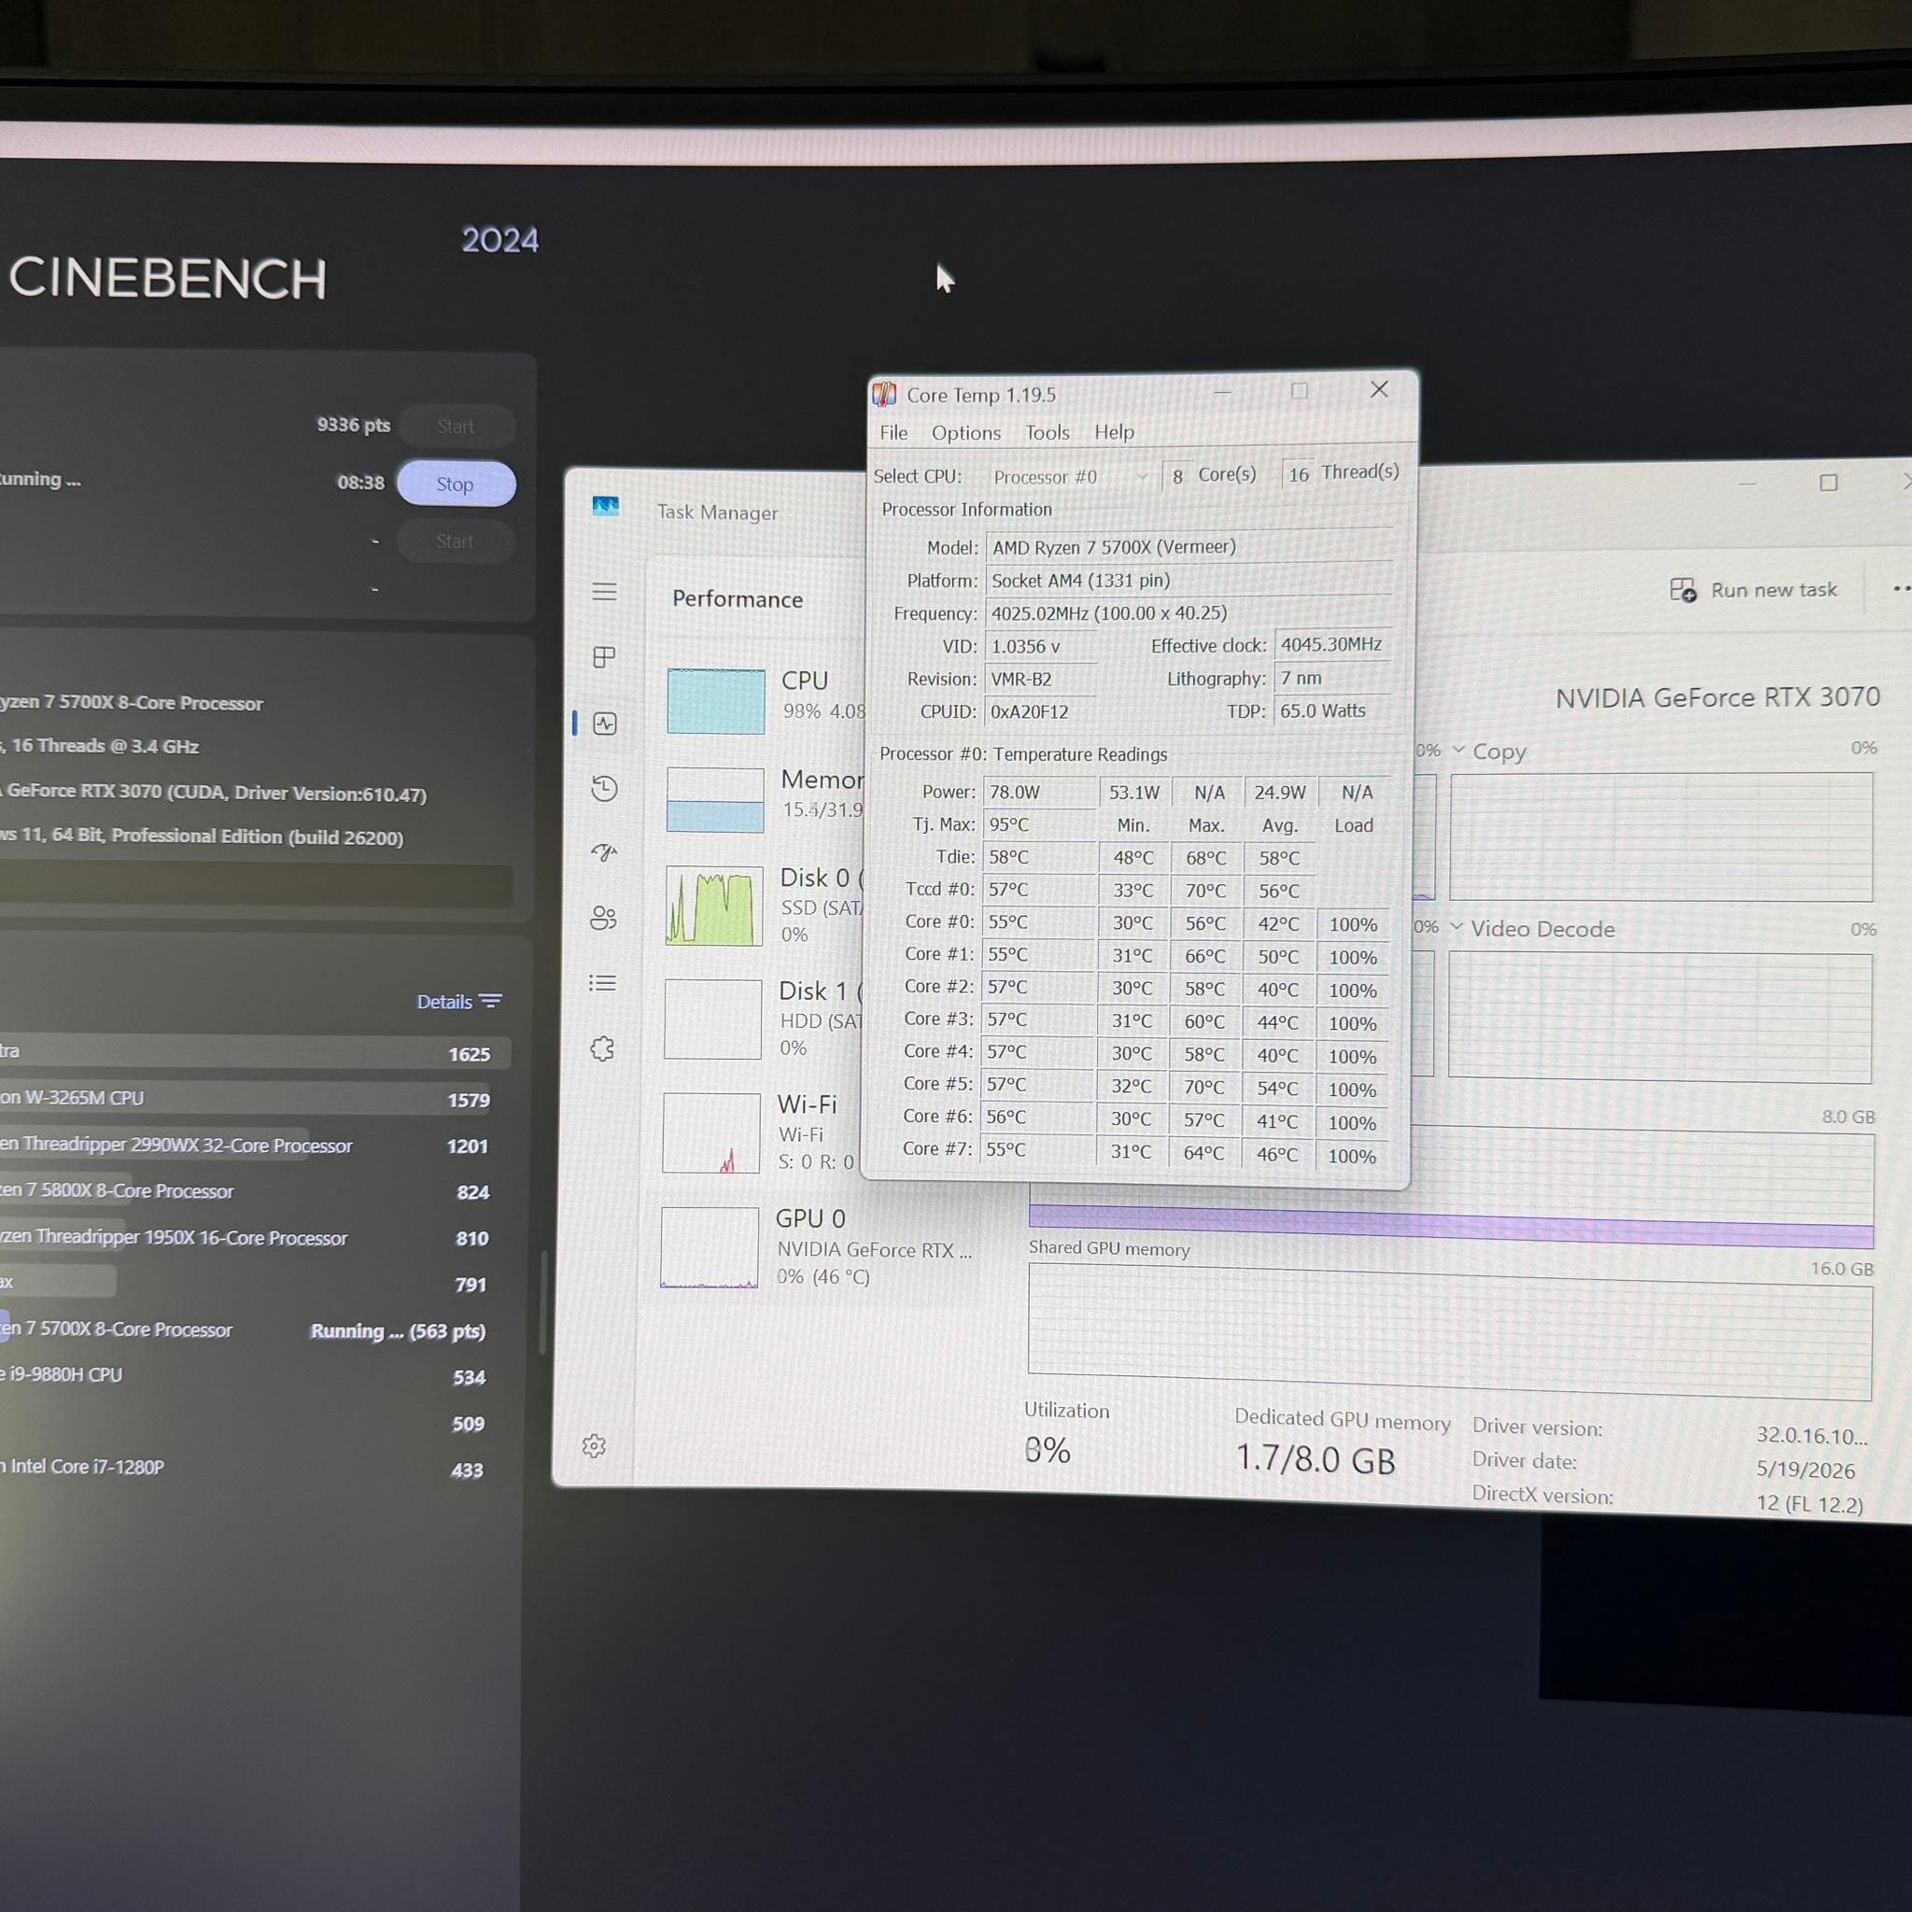The image size is (1912, 1912).
Task: Click Run new task button
Action: [x=1752, y=590]
